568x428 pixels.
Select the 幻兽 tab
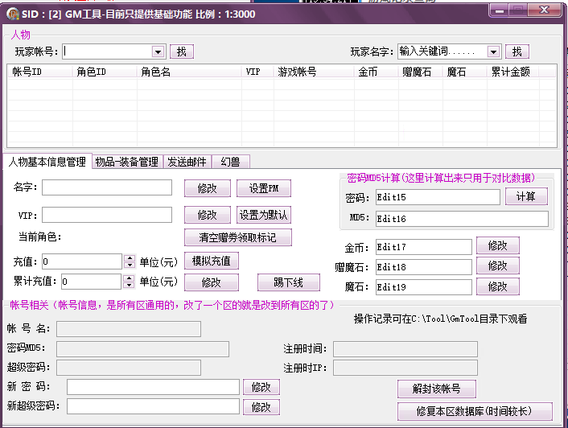(230, 162)
